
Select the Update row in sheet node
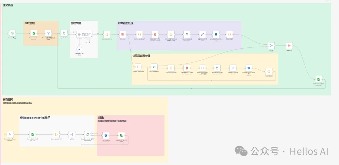coord(318,79)
